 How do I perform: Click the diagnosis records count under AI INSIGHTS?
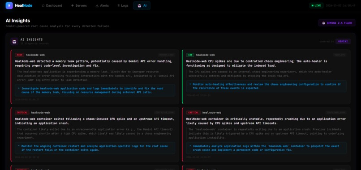tap(34, 43)
